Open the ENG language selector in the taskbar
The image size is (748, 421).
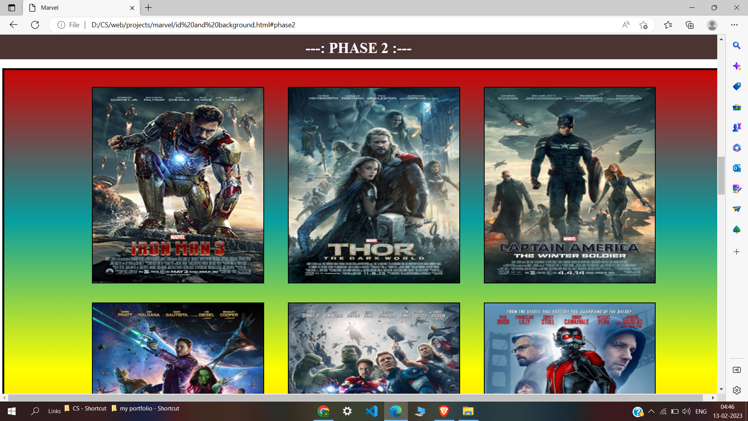(701, 411)
